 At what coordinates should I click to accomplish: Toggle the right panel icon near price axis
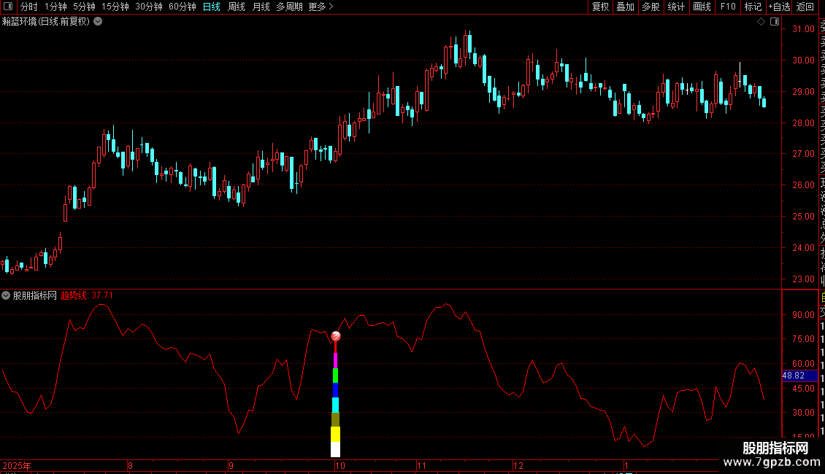click(774, 22)
